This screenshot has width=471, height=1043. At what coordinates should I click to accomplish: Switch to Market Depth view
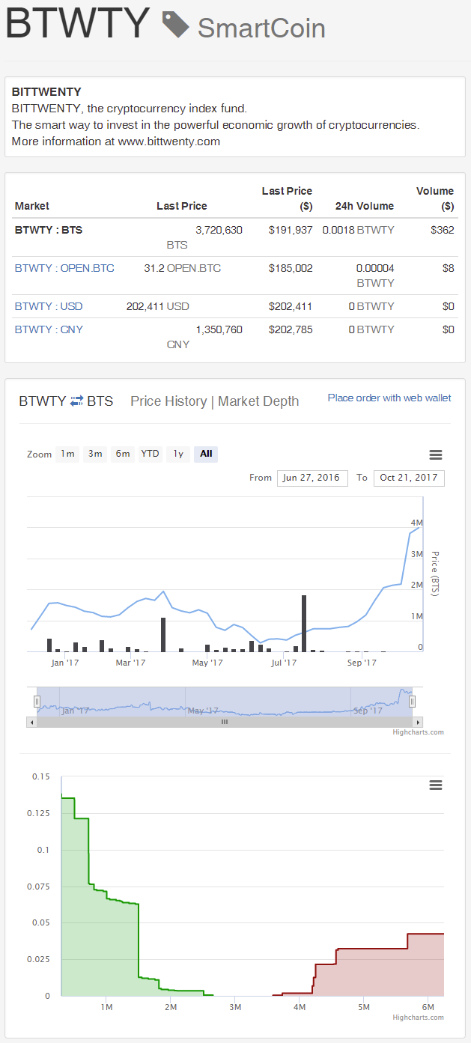(258, 401)
